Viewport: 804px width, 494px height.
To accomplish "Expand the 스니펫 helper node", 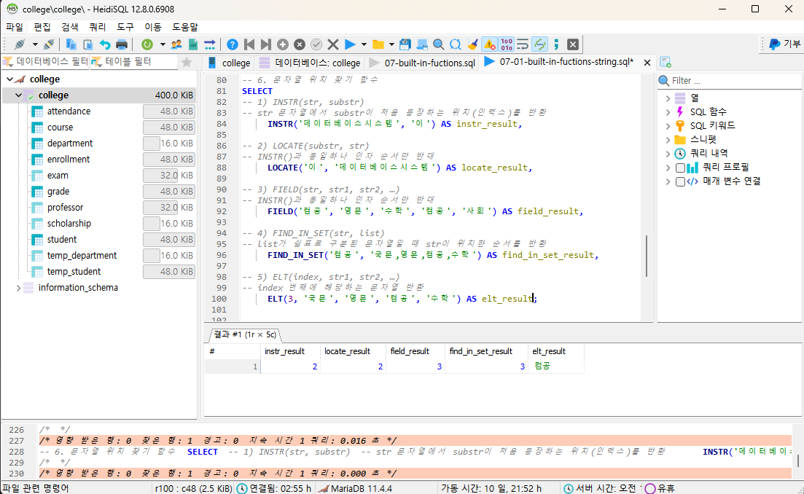I will coord(668,139).
